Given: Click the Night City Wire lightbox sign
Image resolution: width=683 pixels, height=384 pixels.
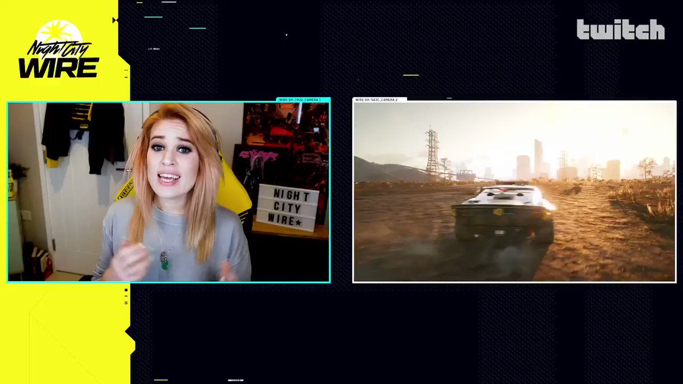Looking at the screenshot, I should click(x=287, y=208).
